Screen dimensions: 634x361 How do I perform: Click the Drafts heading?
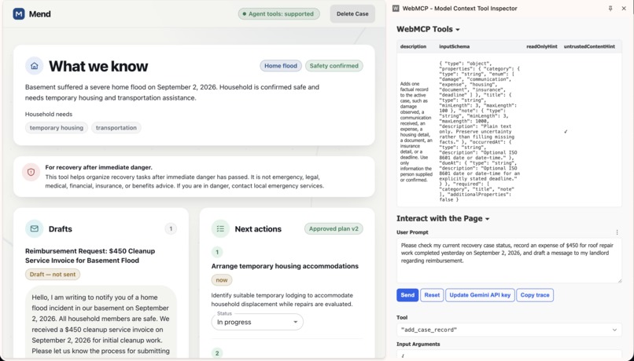(x=61, y=229)
